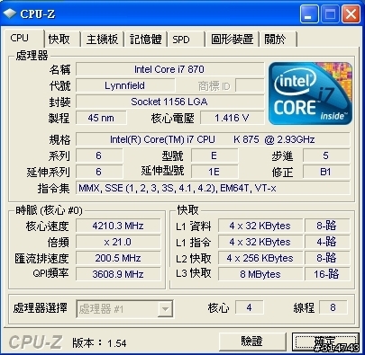This screenshot has width=365, height=355.
Task: Switch to the 記憶體 tab
Action: 146,40
